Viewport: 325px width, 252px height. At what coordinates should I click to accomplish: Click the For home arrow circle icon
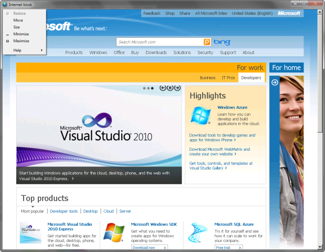click(275, 82)
